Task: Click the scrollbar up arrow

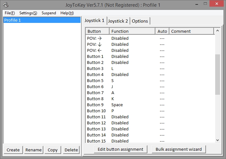Action: pos(217,31)
